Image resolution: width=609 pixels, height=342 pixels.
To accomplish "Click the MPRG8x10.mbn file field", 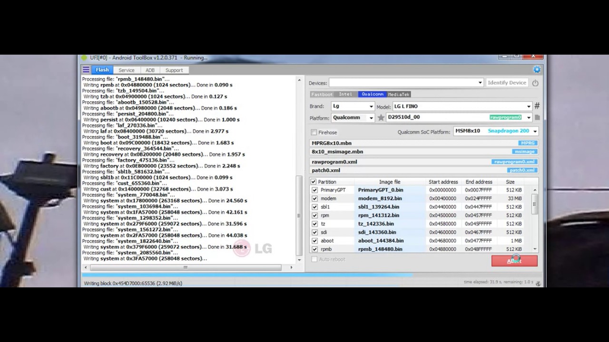I will tap(424, 143).
